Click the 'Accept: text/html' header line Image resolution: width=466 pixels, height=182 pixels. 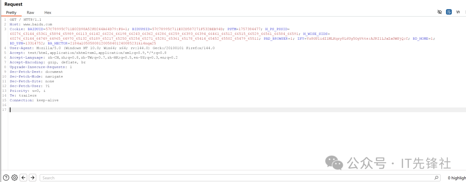[x=88, y=53]
